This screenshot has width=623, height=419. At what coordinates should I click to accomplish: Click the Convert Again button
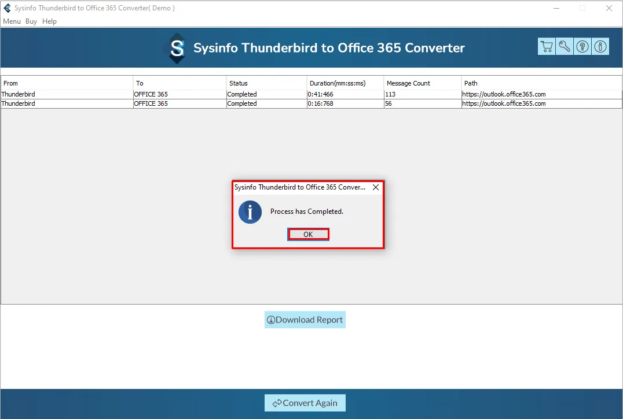click(x=305, y=403)
